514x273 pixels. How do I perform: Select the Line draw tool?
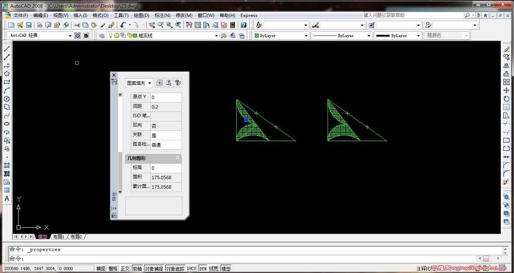tap(7, 49)
